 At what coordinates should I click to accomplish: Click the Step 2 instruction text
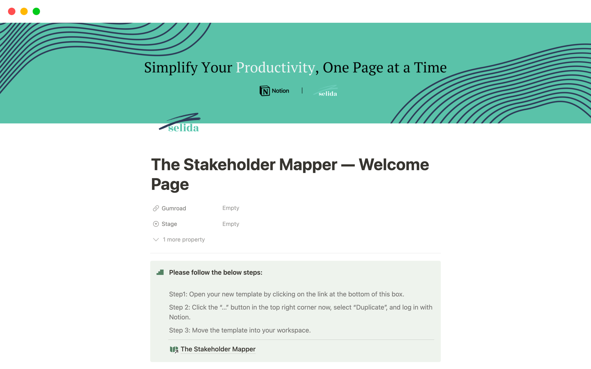tap(300, 307)
